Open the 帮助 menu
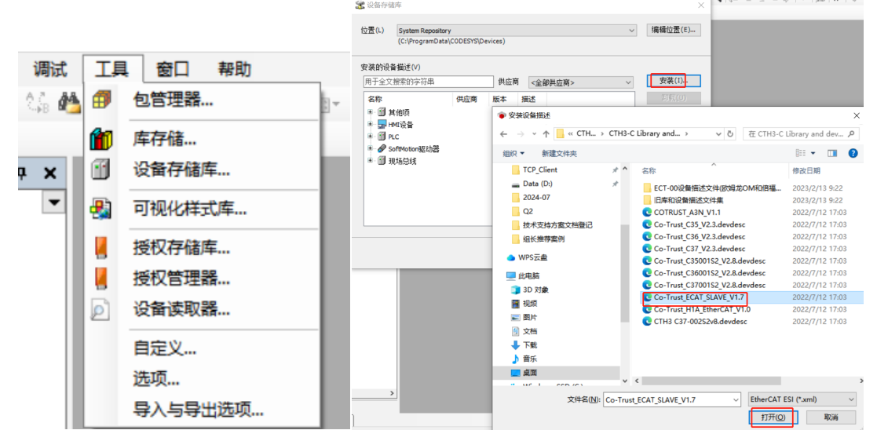 pos(234,69)
